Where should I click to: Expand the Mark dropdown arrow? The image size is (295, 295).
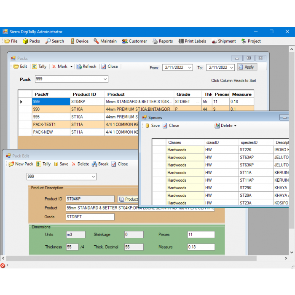[x=71, y=67]
